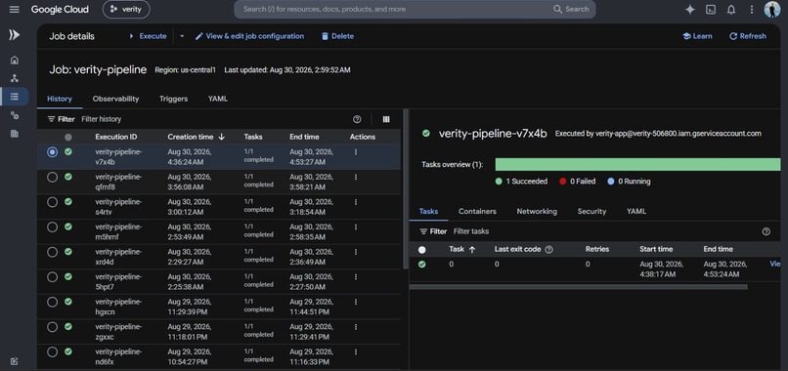Open the domain mappings building icon in sidebar
The image size is (788, 371).
click(x=15, y=134)
